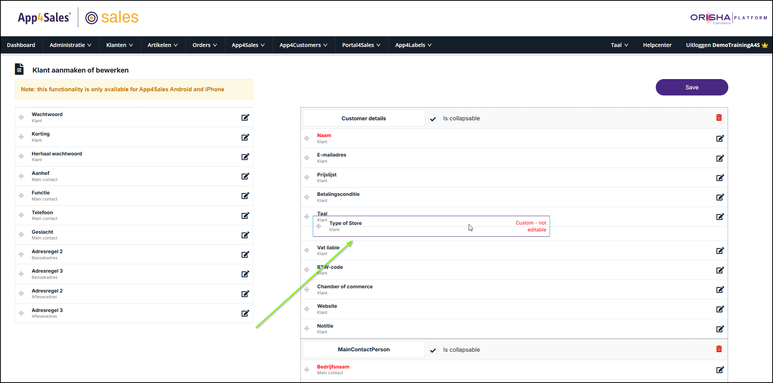Open the Helpcenter

click(657, 45)
